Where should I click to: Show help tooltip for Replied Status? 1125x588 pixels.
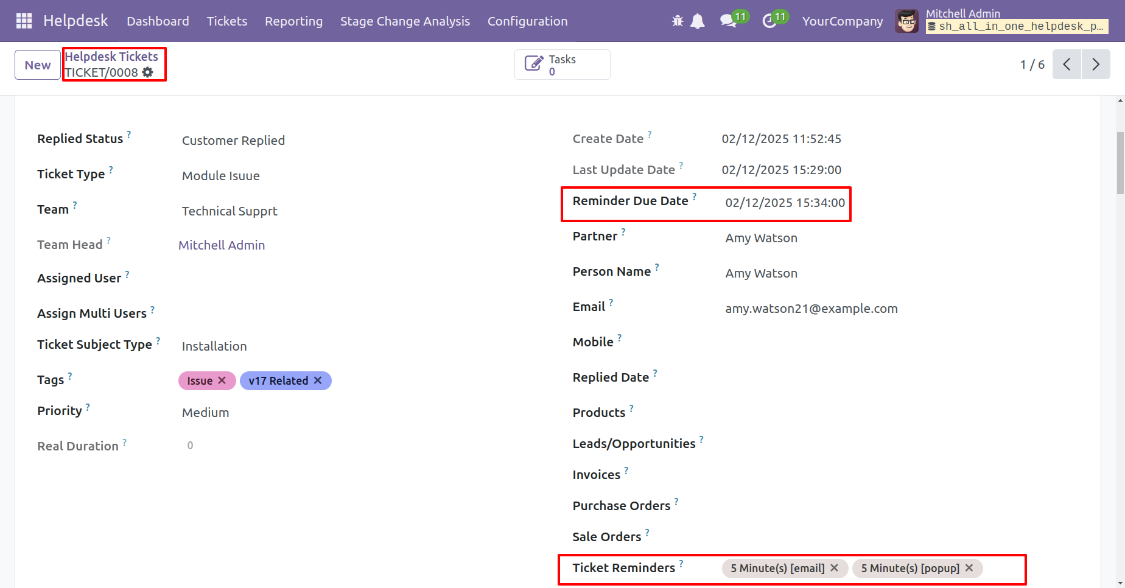point(129,134)
